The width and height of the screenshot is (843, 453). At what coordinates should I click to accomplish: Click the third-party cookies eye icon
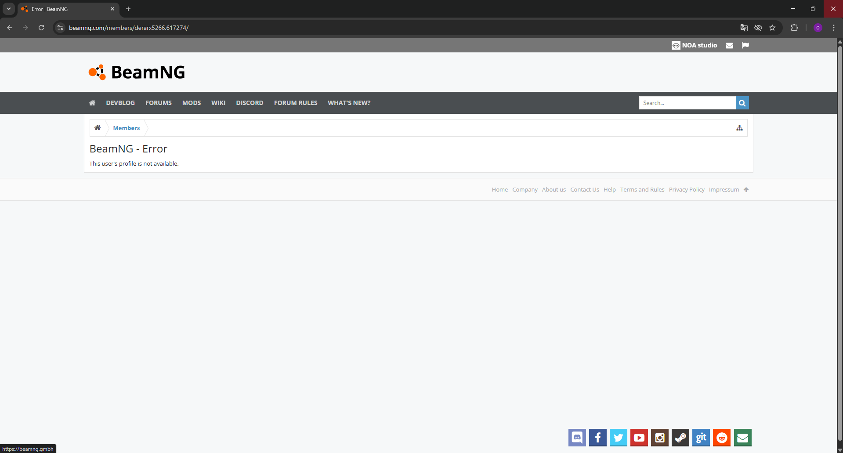(758, 28)
